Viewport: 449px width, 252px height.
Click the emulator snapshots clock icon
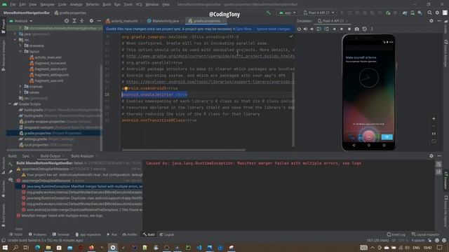pos(365,29)
